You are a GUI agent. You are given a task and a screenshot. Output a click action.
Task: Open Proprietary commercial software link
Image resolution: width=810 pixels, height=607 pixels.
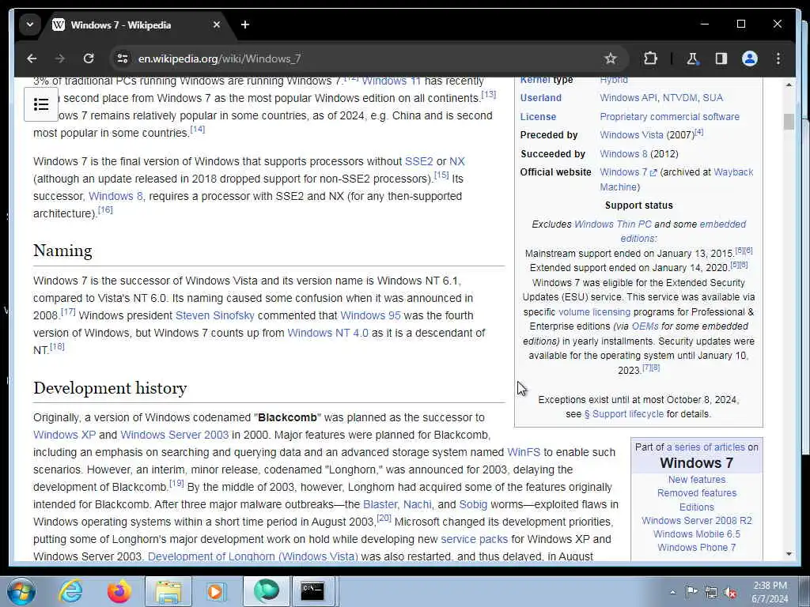click(x=669, y=117)
